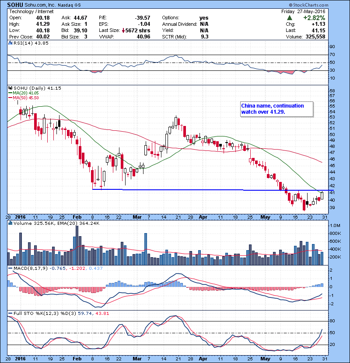Click the 39 price label on right axis
350x363 pixels.
click(332, 207)
